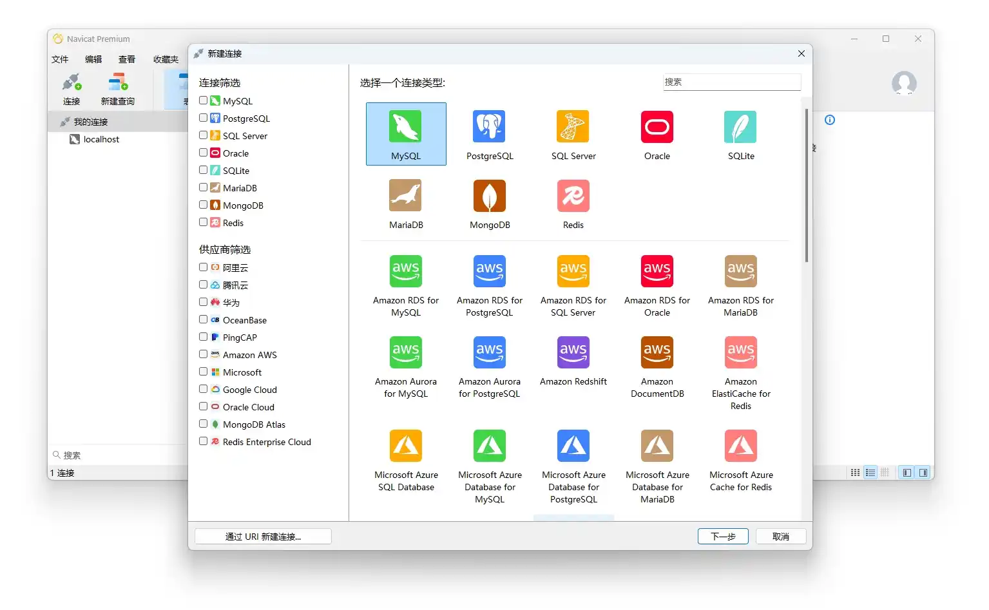Switch to list view icon in status bar

pos(870,473)
